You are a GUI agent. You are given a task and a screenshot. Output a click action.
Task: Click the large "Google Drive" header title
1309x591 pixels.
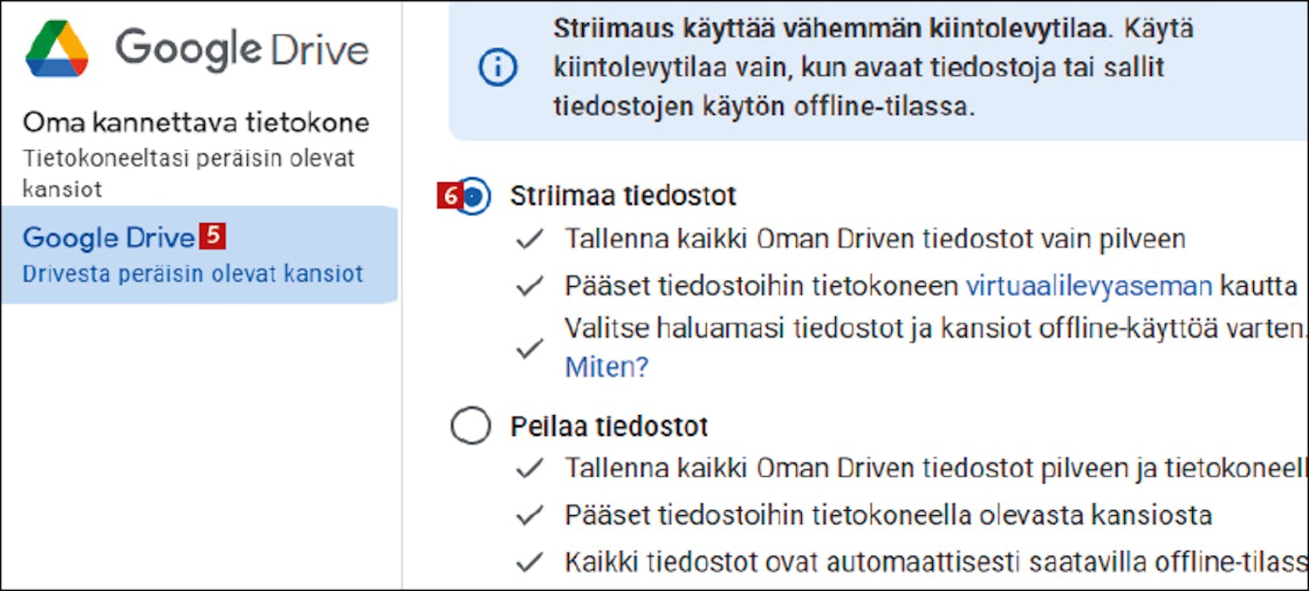242,48
